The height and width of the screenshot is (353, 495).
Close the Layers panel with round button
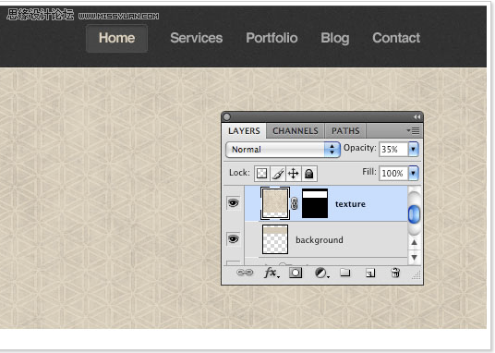point(226,117)
